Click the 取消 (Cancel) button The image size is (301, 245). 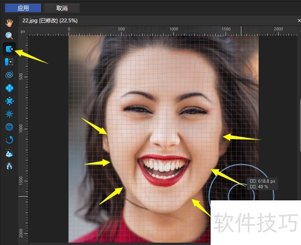pos(62,8)
